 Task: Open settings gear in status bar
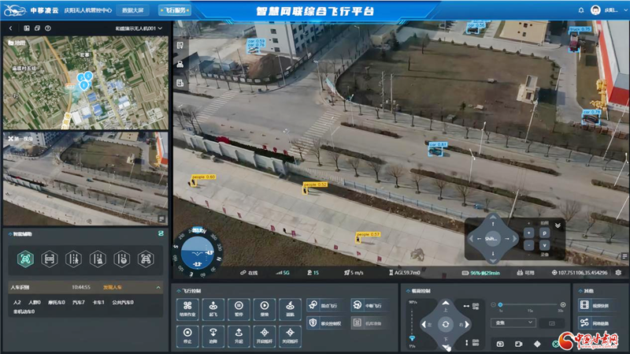point(618,273)
